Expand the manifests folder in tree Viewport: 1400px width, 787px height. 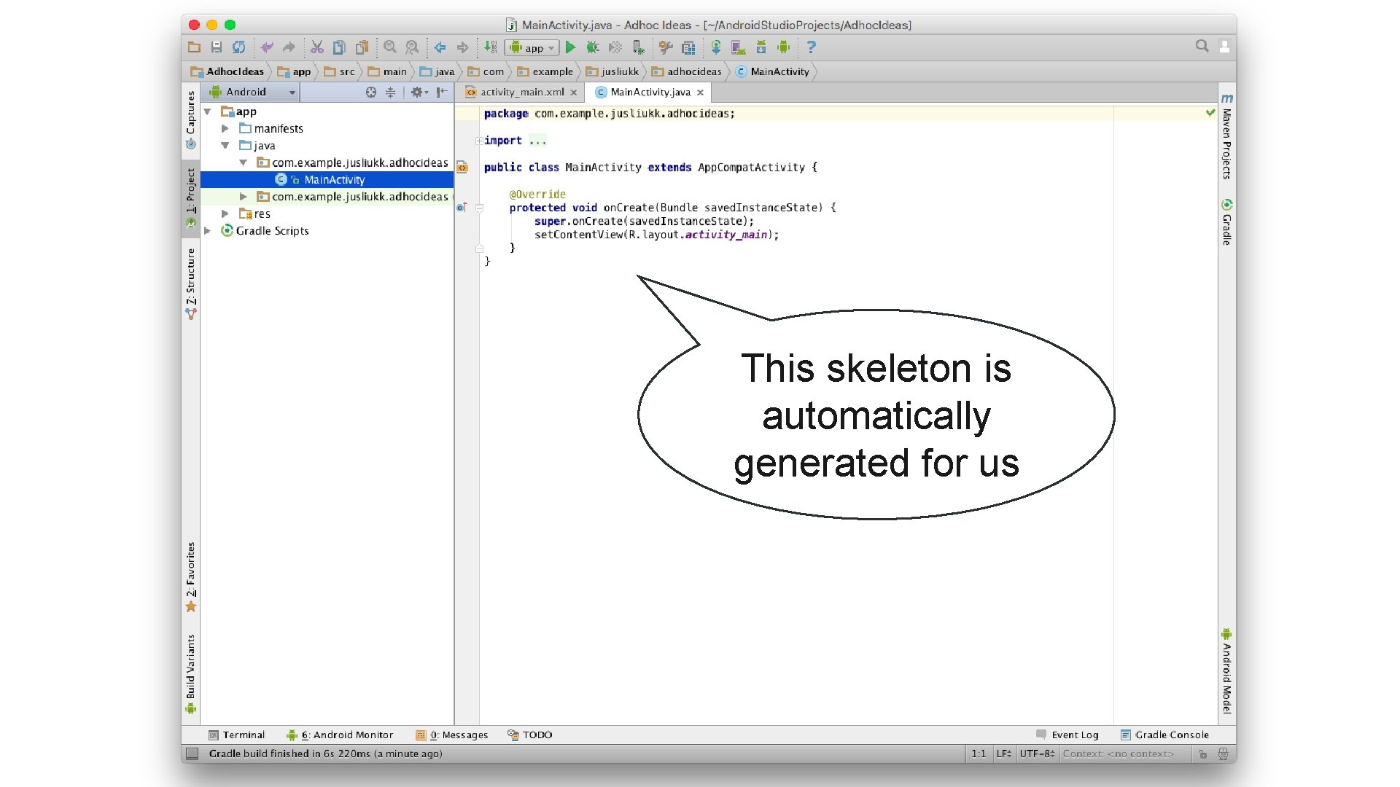[225, 128]
